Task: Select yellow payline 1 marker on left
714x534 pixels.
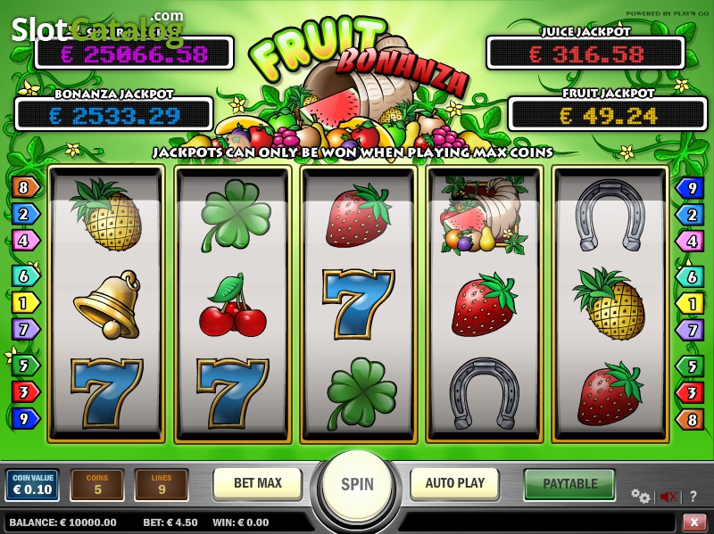Action: 25,303
